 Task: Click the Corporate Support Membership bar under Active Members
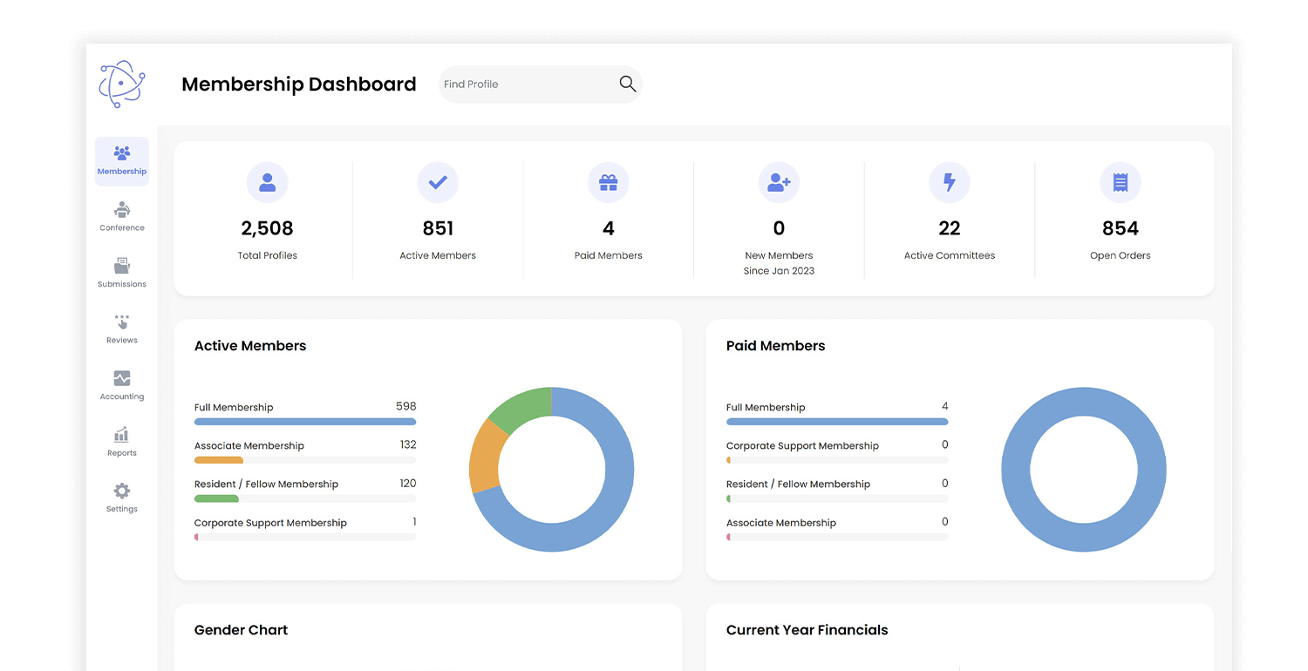[305, 537]
